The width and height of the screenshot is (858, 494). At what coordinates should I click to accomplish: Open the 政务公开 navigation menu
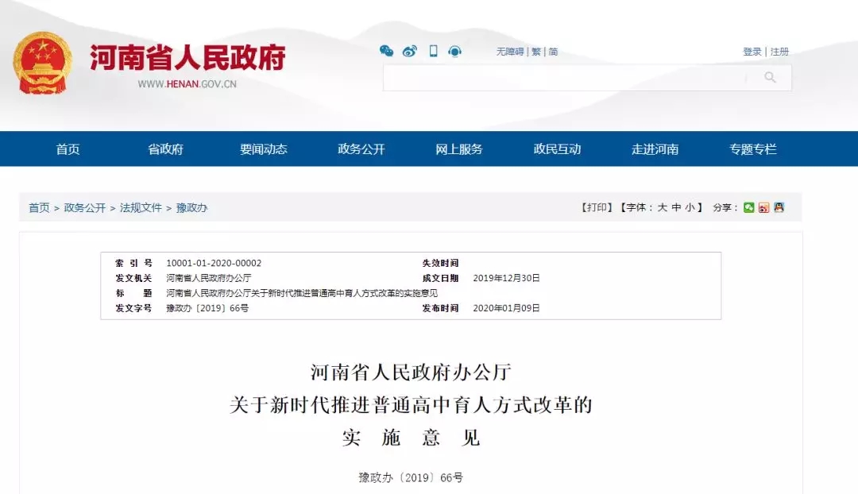361,149
